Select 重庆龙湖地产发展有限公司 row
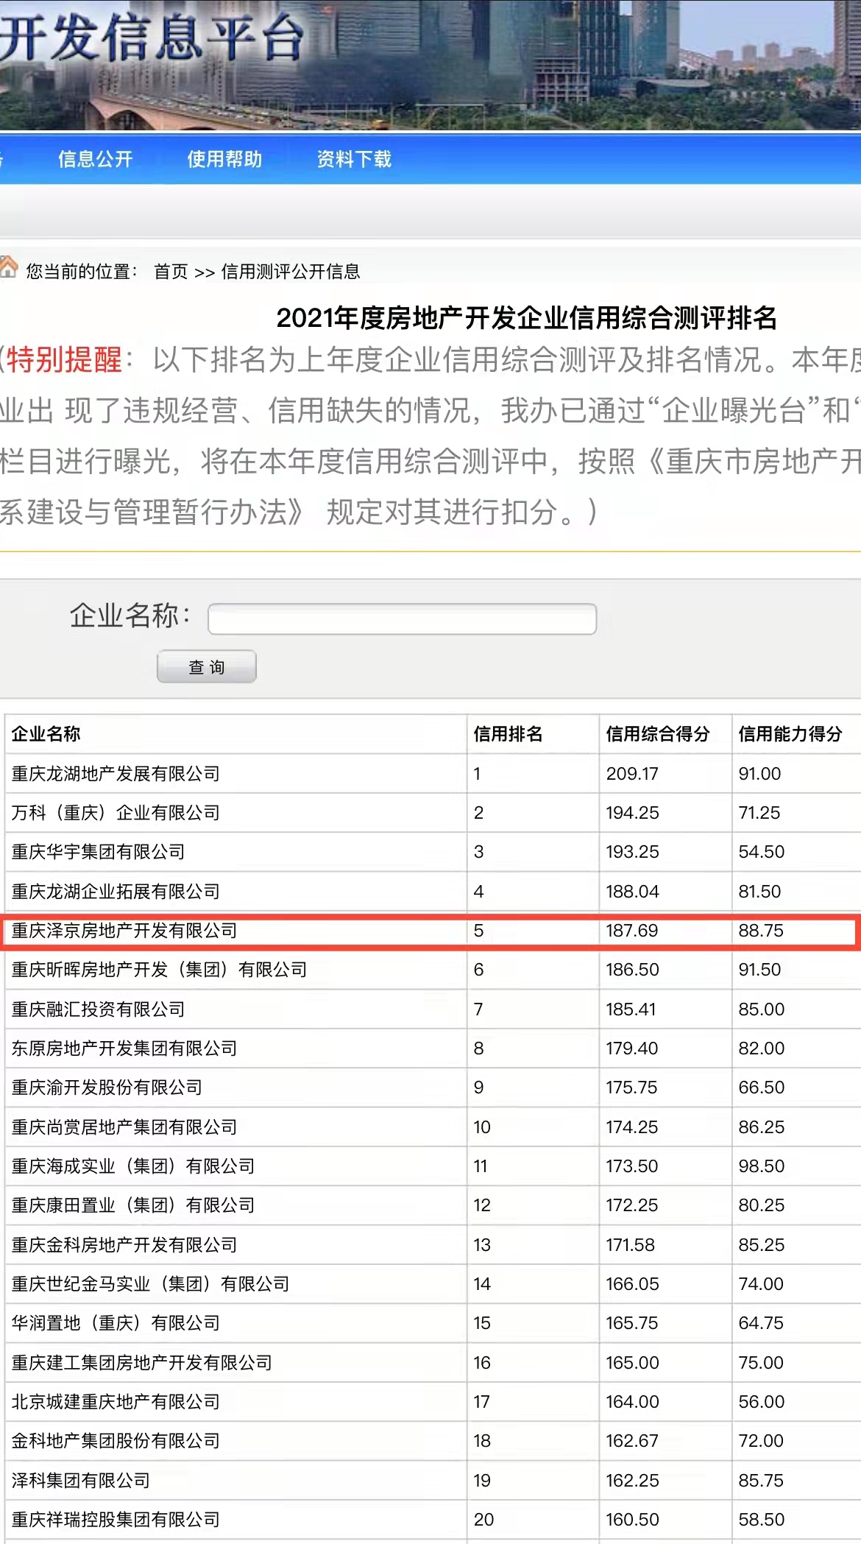861x1544 pixels. tap(433, 774)
